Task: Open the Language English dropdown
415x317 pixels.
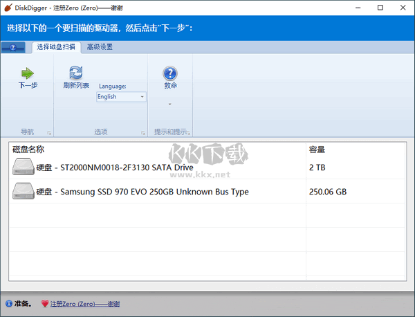Action: [x=121, y=97]
